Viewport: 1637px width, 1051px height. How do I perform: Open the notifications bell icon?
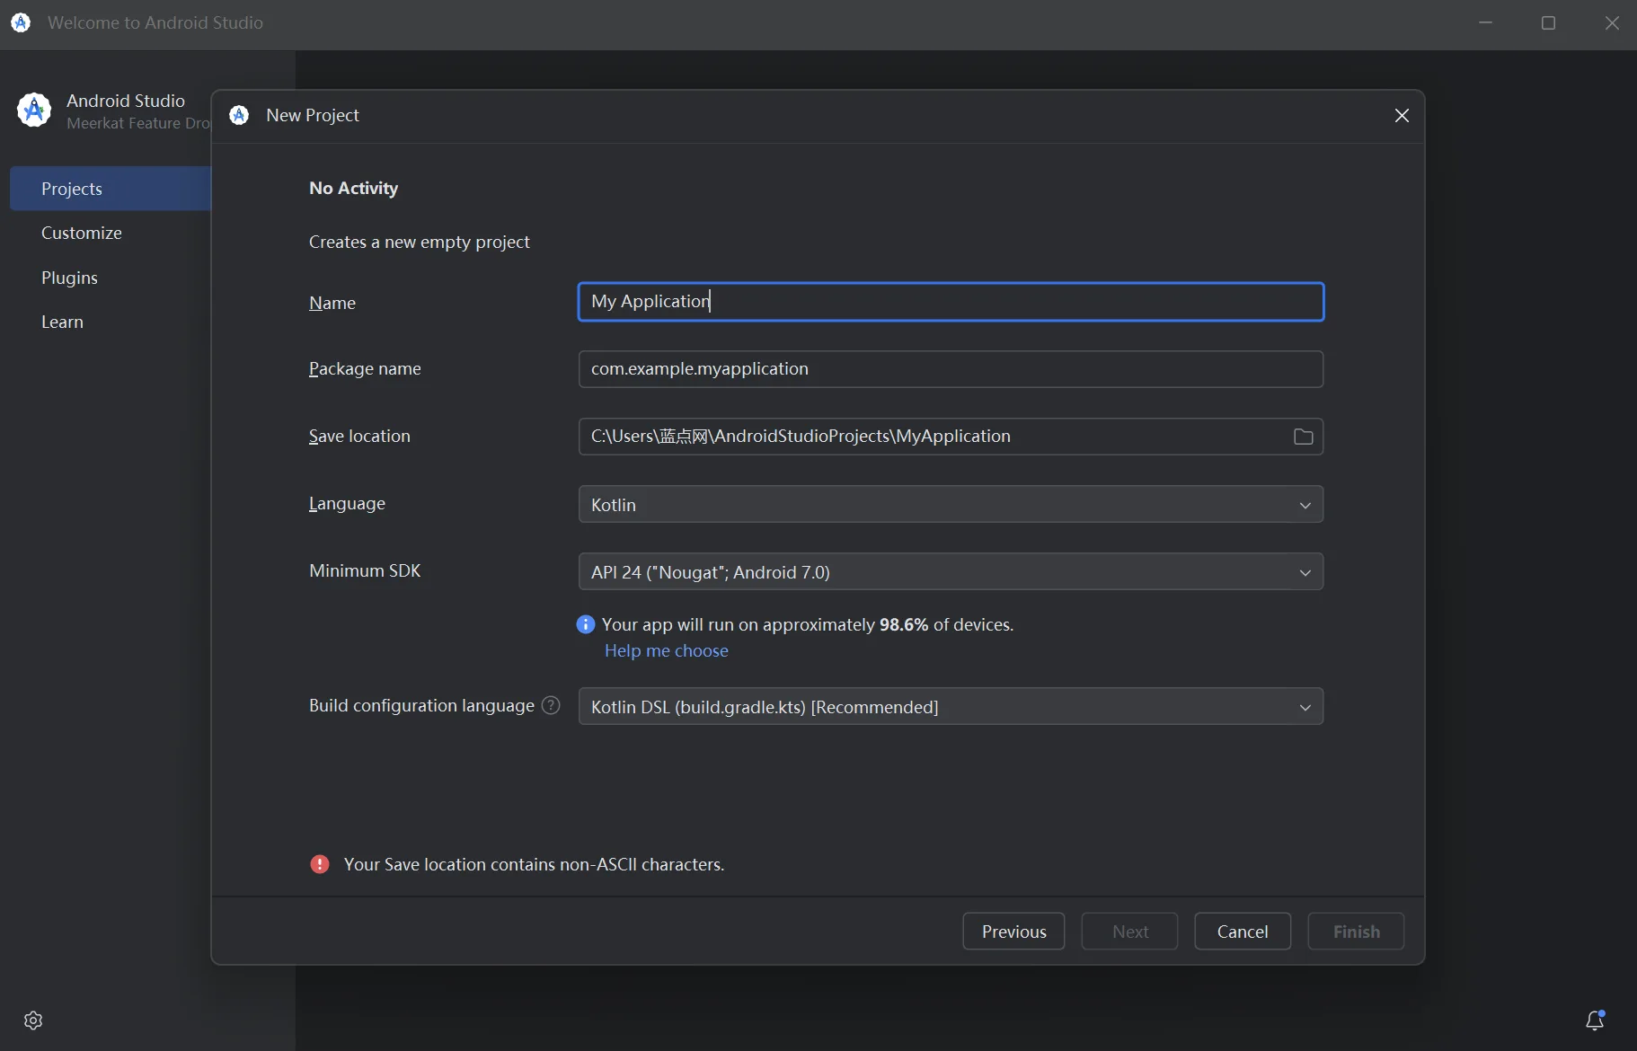(1595, 1020)
